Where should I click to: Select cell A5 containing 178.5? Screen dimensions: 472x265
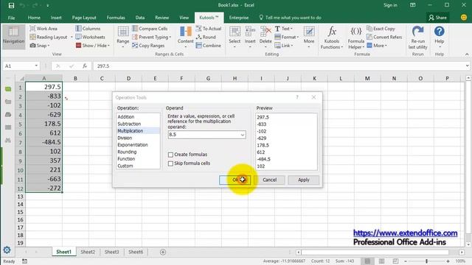click(44, 124)
